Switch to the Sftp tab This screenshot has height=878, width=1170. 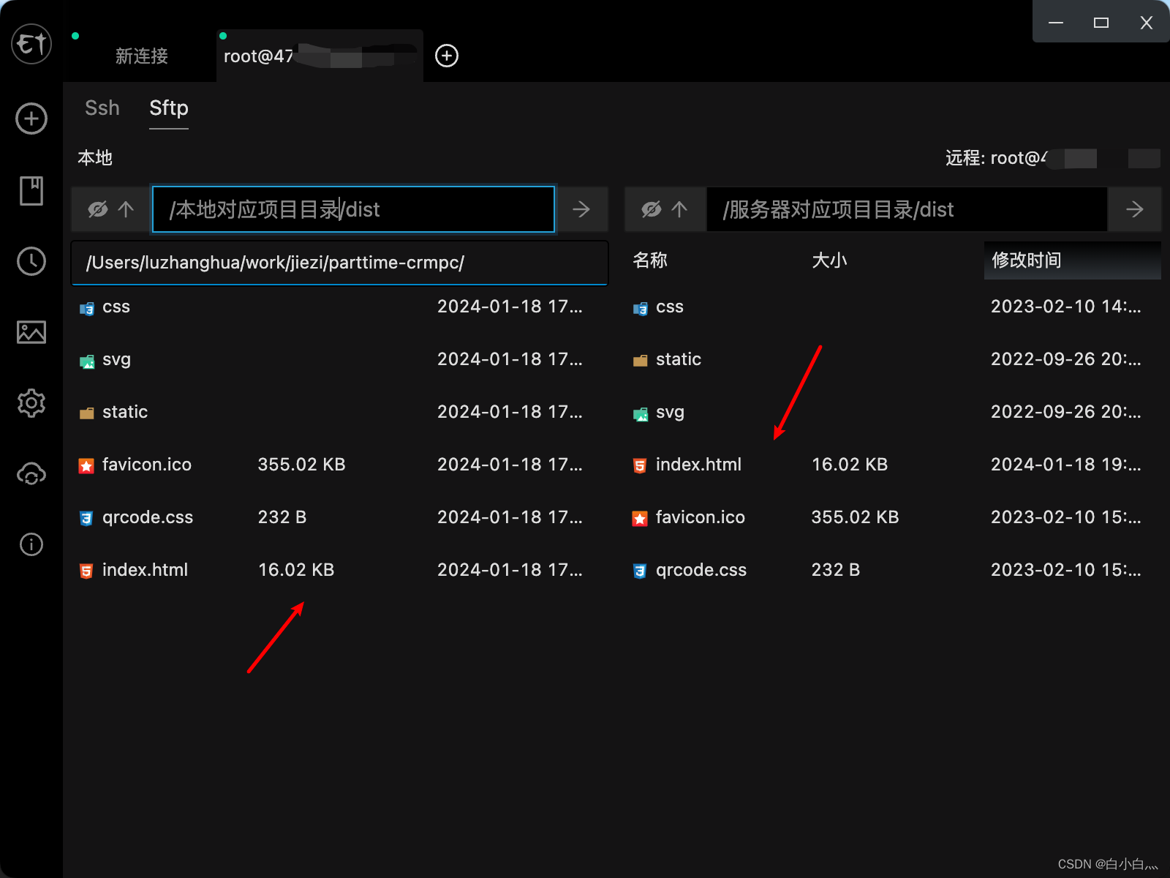169,108
